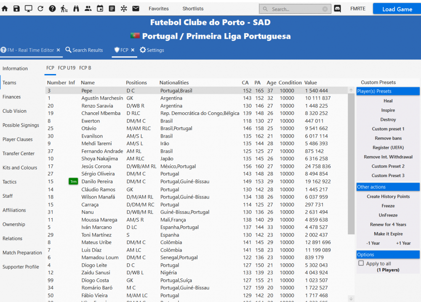Open the Shortlists menu
Screen dimensions: 421x302
(x=193, y=8)
